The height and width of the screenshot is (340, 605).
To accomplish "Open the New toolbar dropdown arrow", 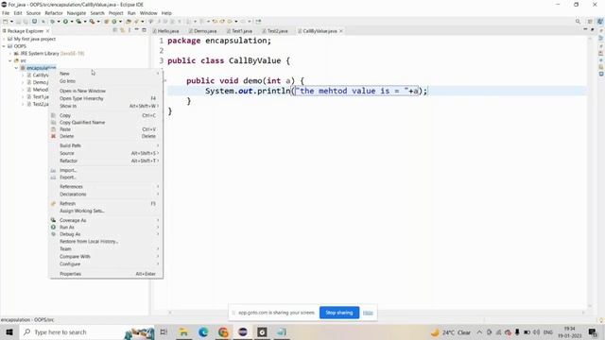I will [x=11, y=22].
